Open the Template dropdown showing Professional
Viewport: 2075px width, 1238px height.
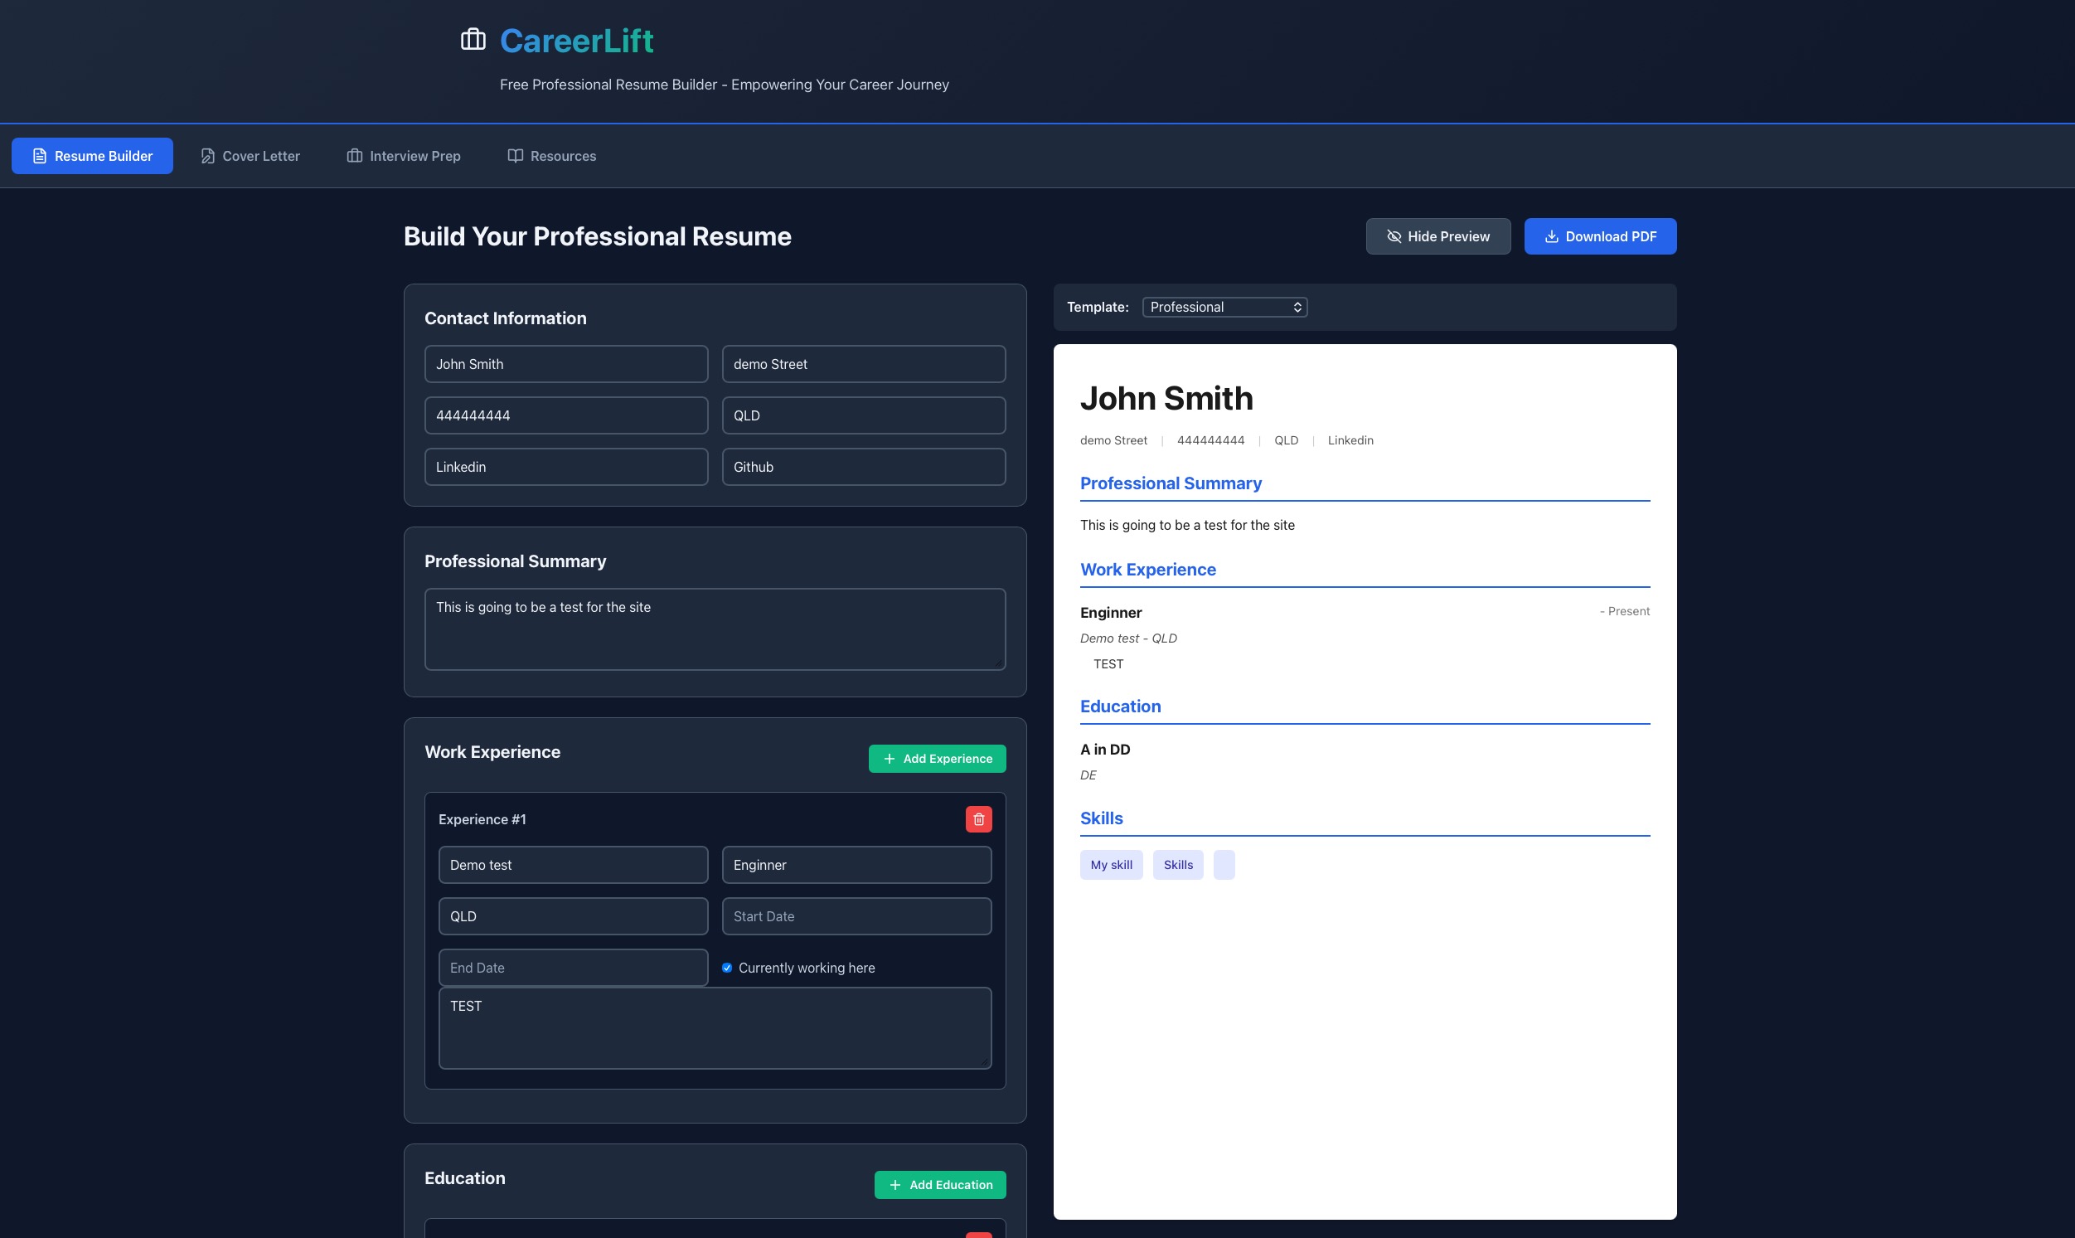tap(1224, 306)
